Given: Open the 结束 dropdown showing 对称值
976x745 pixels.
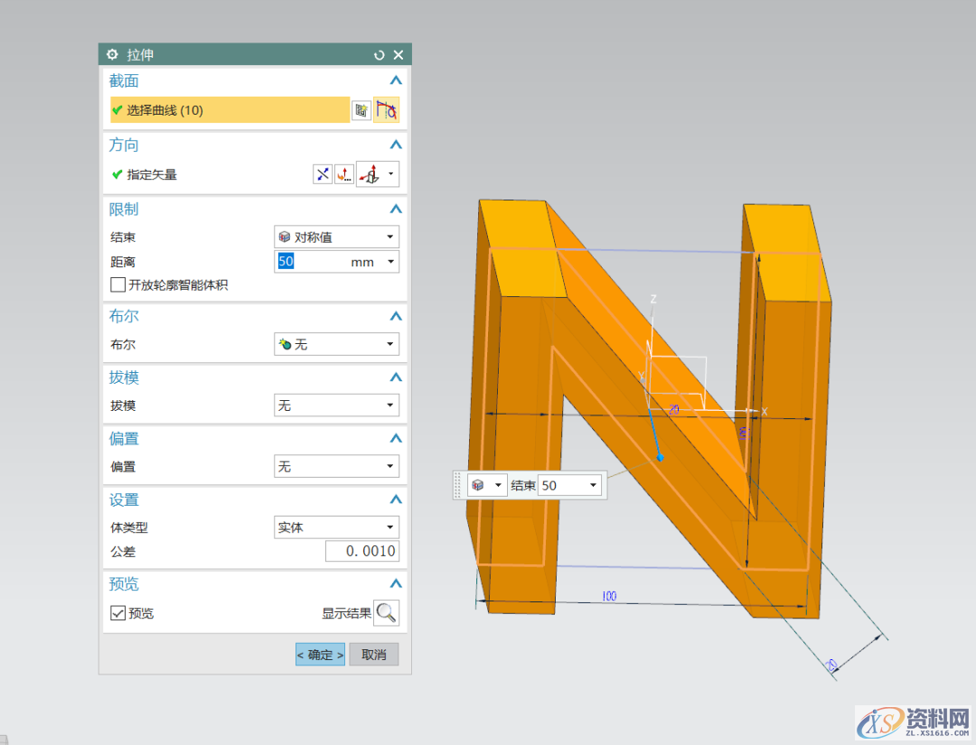Looking at the screenshot, I should pos(336,237).
